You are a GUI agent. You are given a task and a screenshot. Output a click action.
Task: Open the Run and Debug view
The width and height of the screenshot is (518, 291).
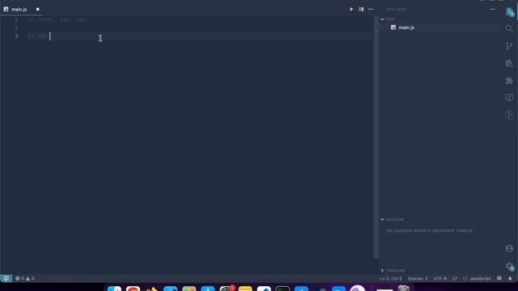tap(509, 63)
